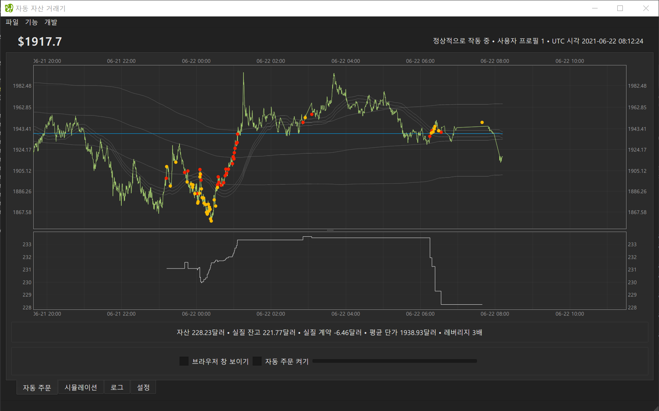Maximize the application window
The height and width of the screenshot is (411, 659).
[x=620, y=8]
